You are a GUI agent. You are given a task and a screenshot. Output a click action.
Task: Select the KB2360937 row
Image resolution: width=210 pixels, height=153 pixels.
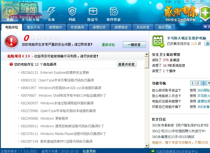(x=56, y=103)
